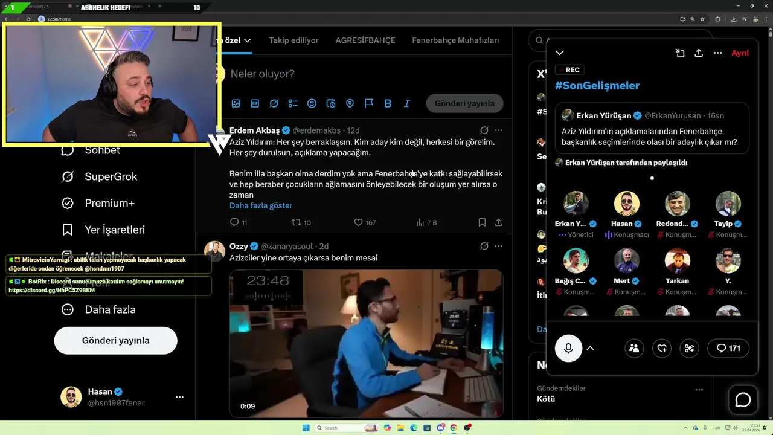Click sidebar Gönderi yayınla button
773x435 pixels.
pos(115,340)
